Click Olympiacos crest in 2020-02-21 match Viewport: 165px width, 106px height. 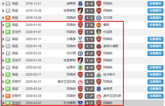(81, 82)
